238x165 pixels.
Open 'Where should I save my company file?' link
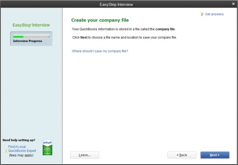coord(100,51)
